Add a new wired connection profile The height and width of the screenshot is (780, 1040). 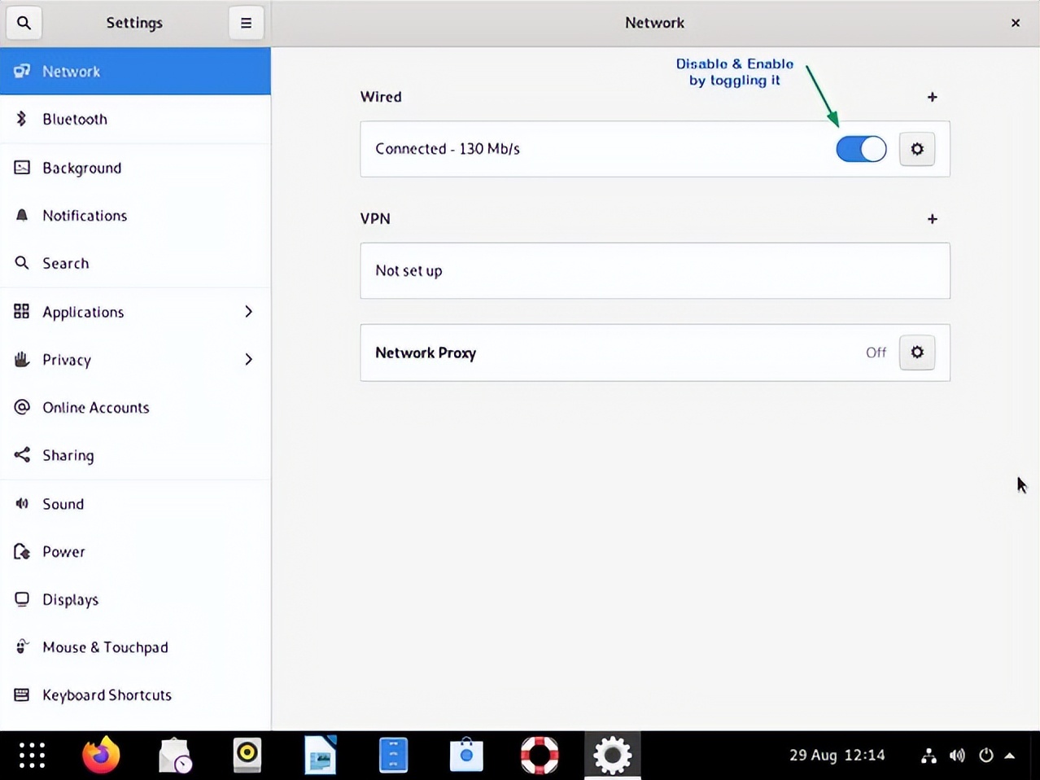click(x=932, y=97)
